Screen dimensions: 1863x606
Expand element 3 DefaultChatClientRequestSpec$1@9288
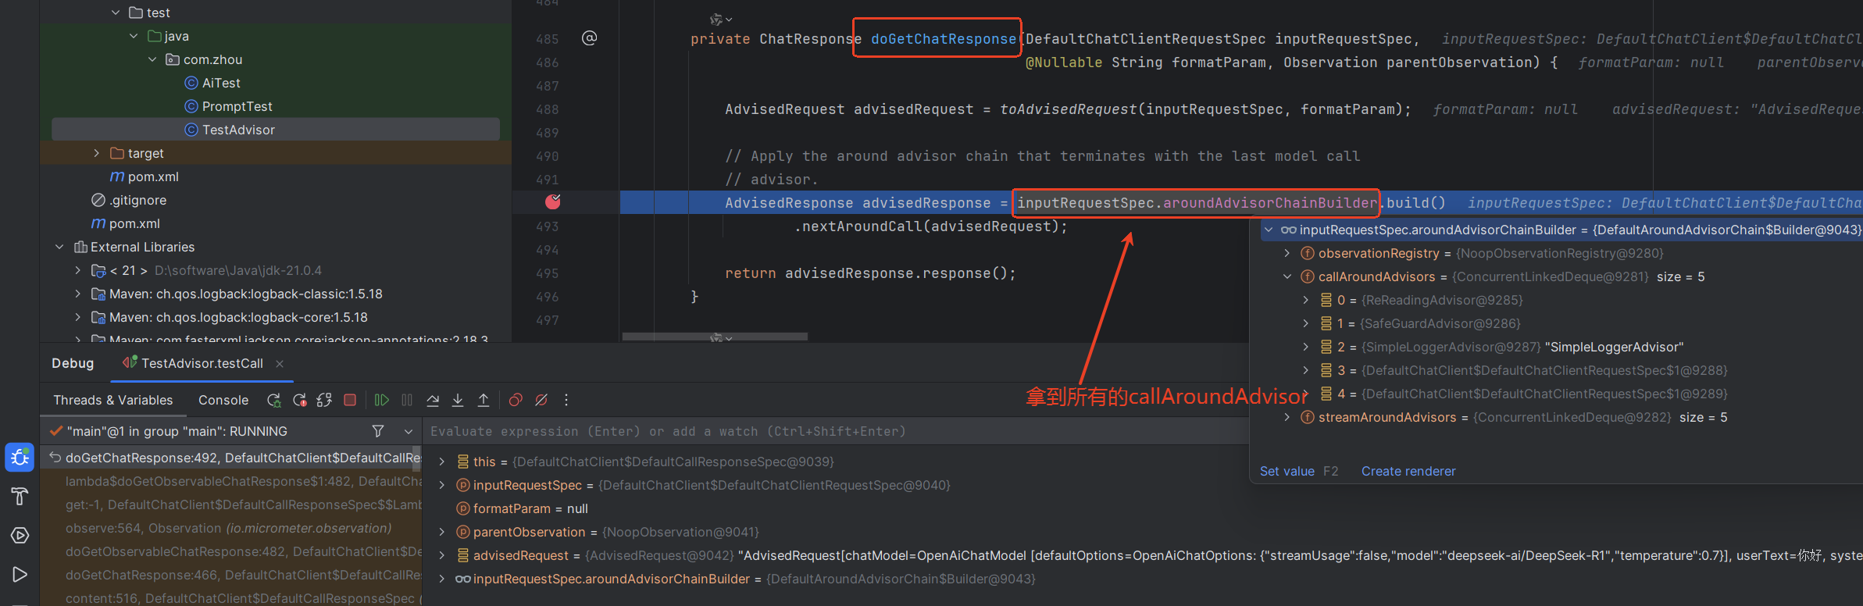click(1306, 370)
